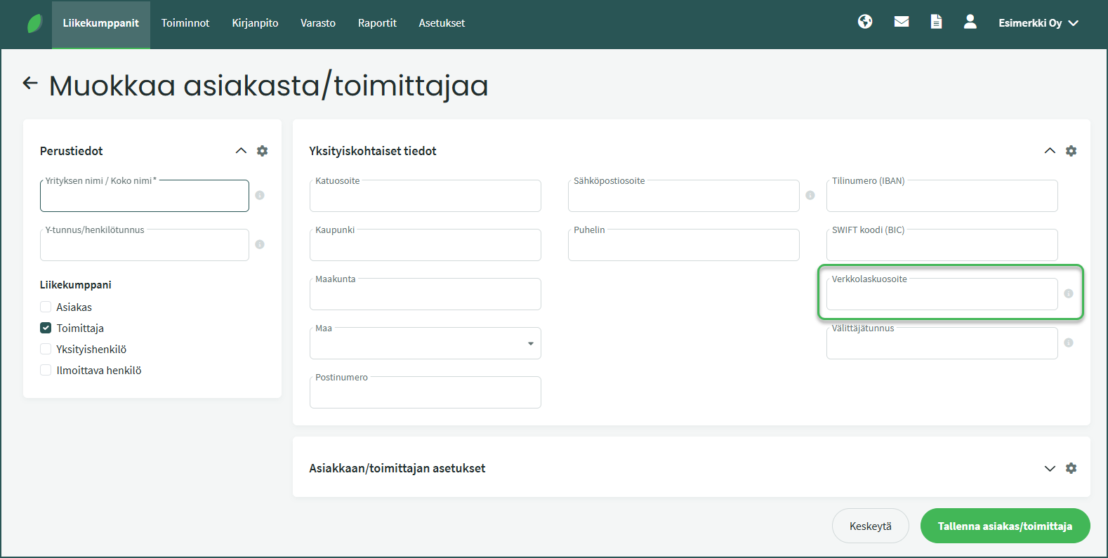The image size is (1108, 558).
Task: Expand Asiakkaan/toimittajan asetukset section
Action: 1050,468
